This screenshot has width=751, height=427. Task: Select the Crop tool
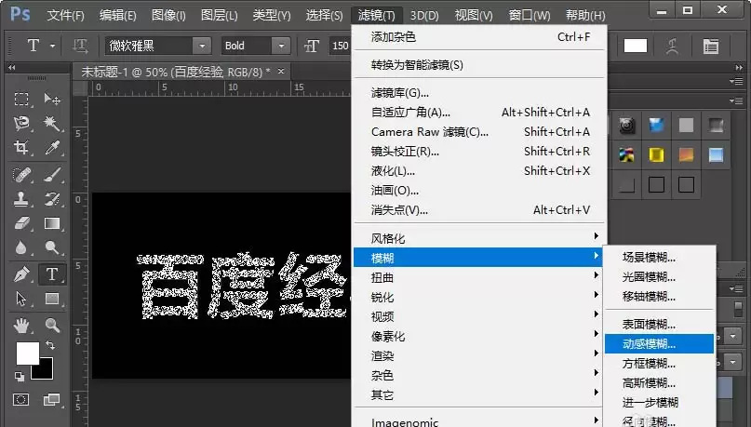(x=21, y=147)
